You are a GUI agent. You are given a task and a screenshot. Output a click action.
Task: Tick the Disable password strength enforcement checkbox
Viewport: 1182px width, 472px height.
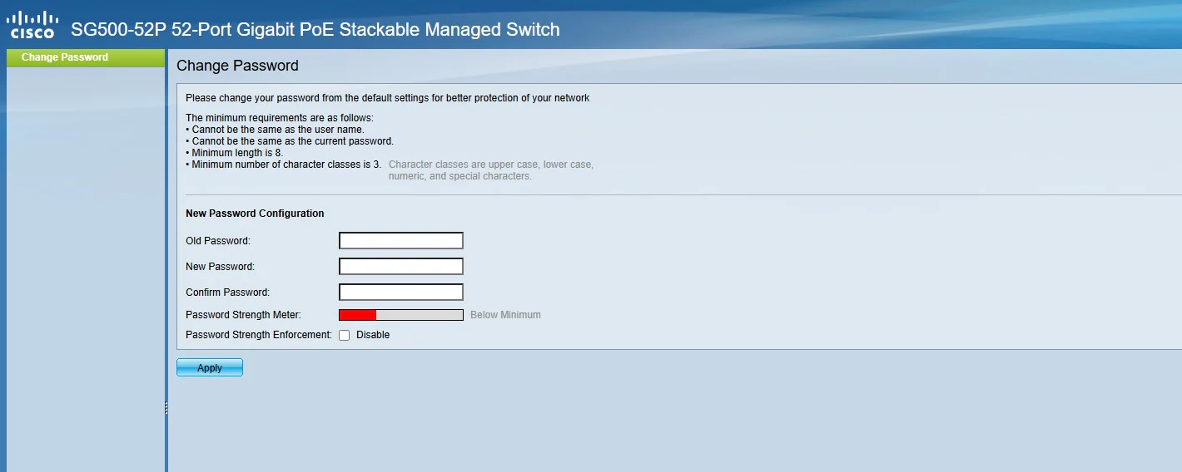coord(345,335)
